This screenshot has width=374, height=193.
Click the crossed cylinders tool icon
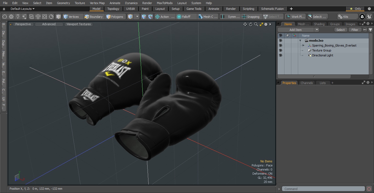[x=38, y=17]
